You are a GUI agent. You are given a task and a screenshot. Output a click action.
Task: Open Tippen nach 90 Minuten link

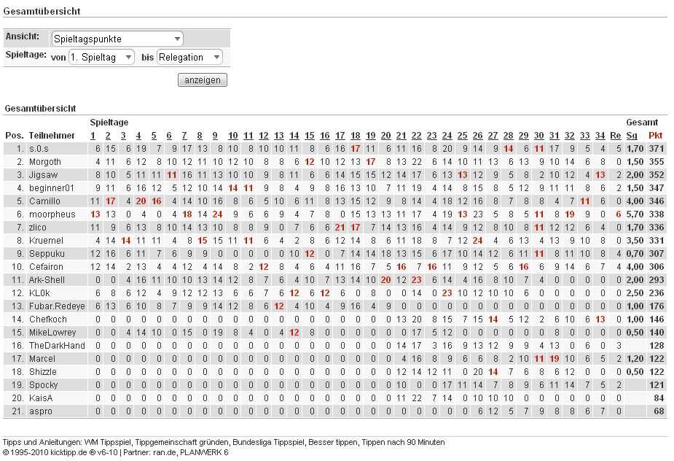[x=403, y=442]
